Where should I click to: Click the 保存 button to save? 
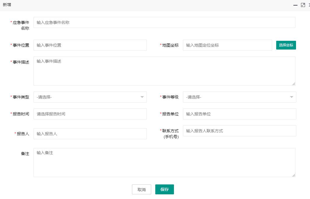coord(164,189)
